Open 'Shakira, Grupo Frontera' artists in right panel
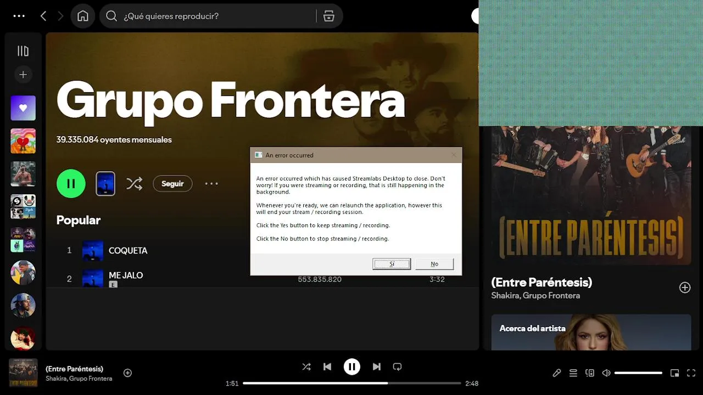This screenshot has height=395, width=703. [x=535, y=295]
